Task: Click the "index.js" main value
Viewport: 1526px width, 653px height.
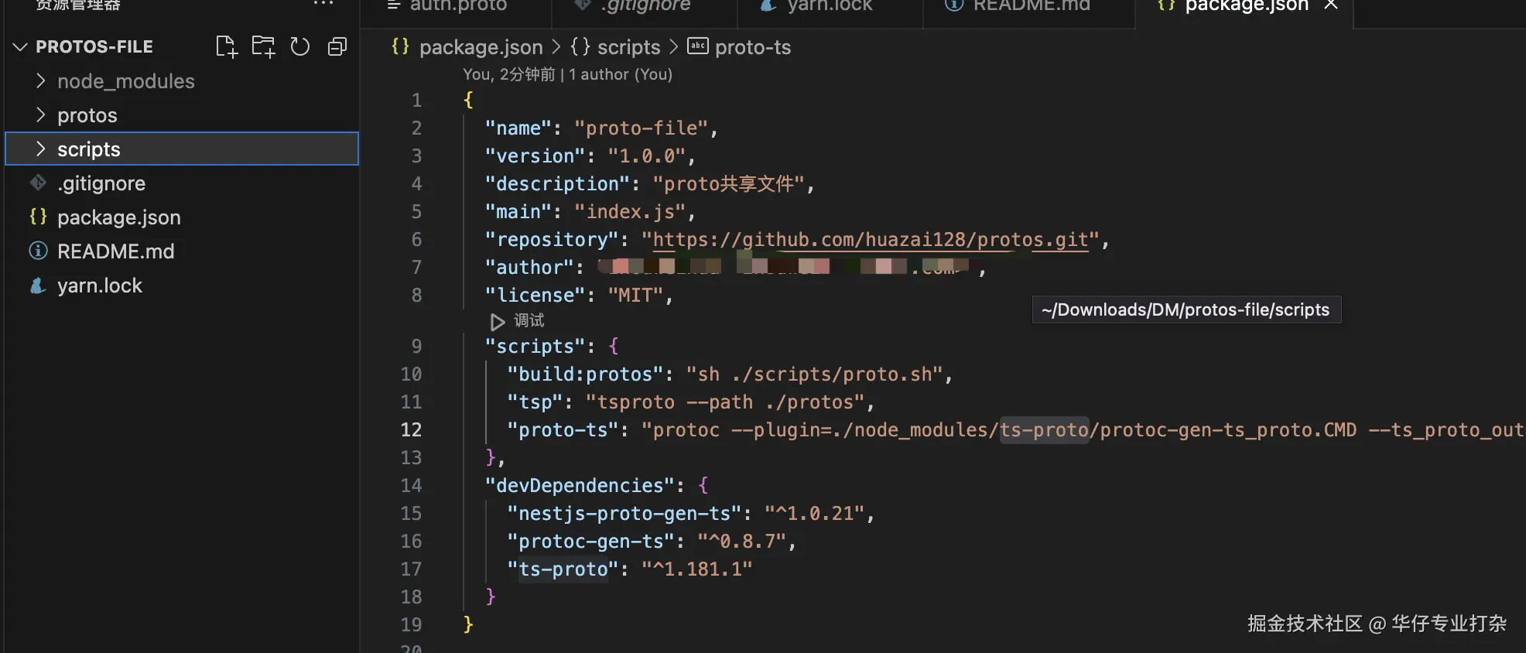Action: 630,212
